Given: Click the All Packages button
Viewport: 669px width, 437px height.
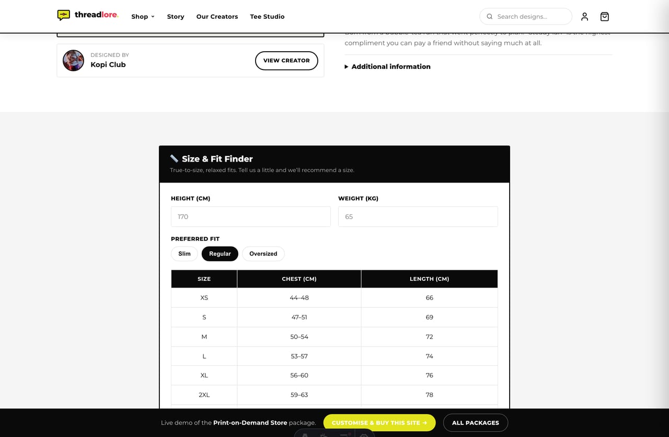Looking at the screenshot, I should tap(476, 423).
